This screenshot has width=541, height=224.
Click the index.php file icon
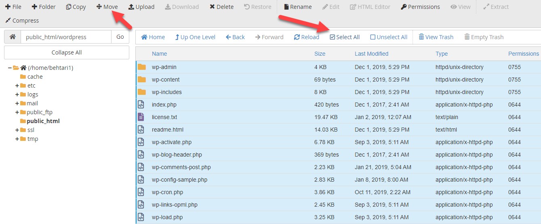pyautogui.click(x=141, y=105)
